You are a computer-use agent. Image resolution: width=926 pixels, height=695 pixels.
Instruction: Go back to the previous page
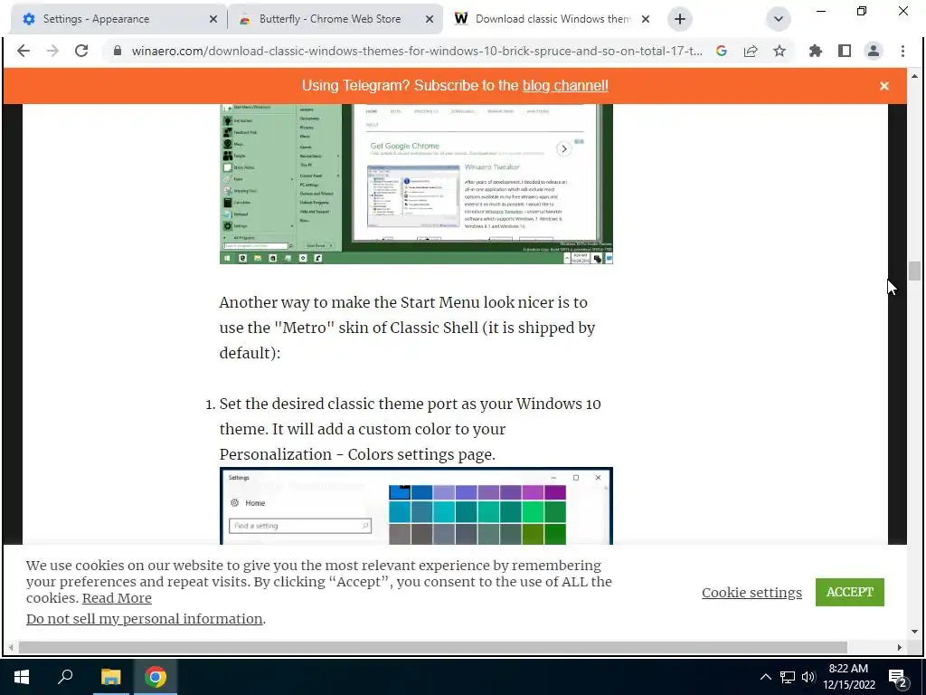[x=24, y=51]
